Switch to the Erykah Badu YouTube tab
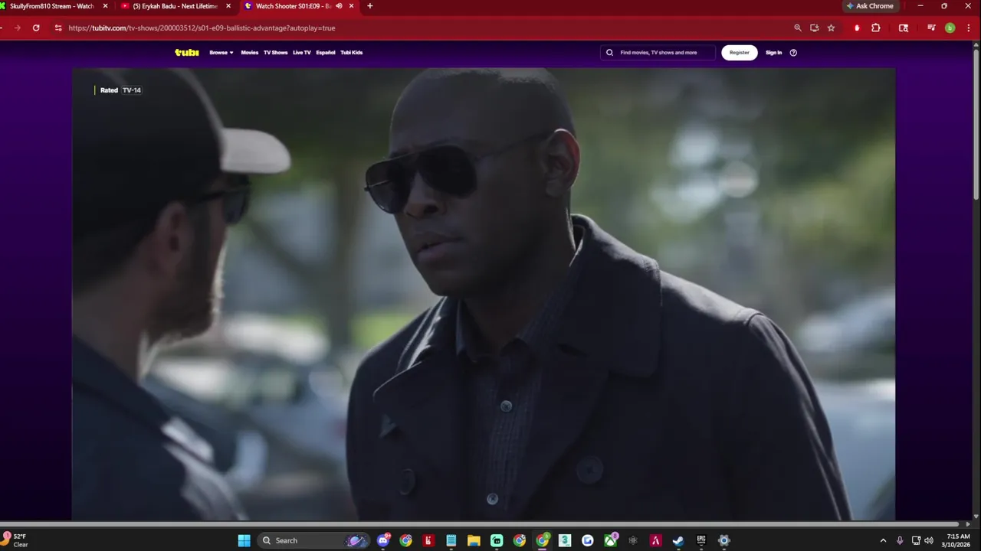This screenshot has height=551, width=981. point(176,6)
